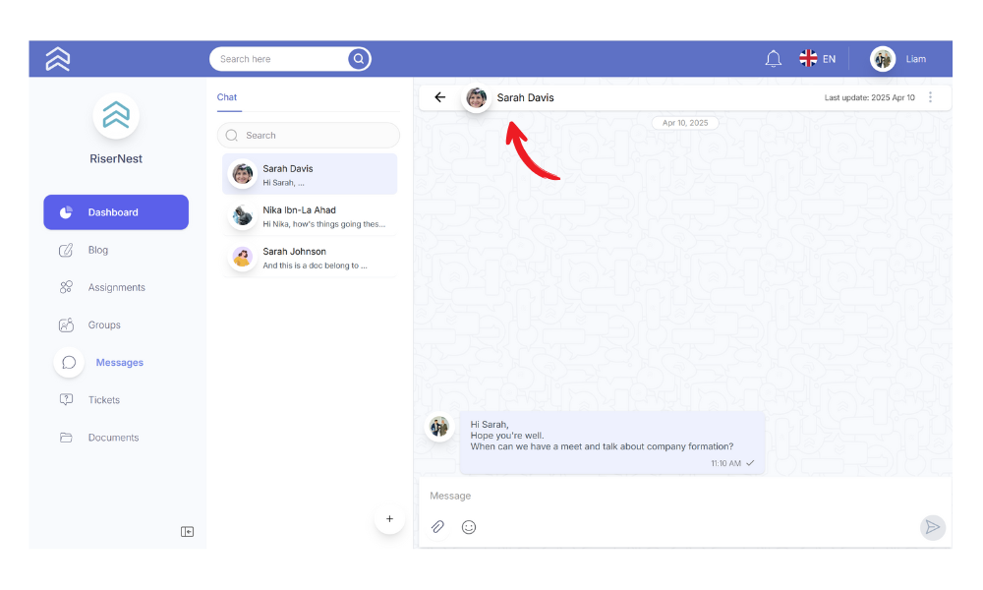Open Assignments in the sidebar
The height and width of the screenshot is (590, 983).
point(117,287)
